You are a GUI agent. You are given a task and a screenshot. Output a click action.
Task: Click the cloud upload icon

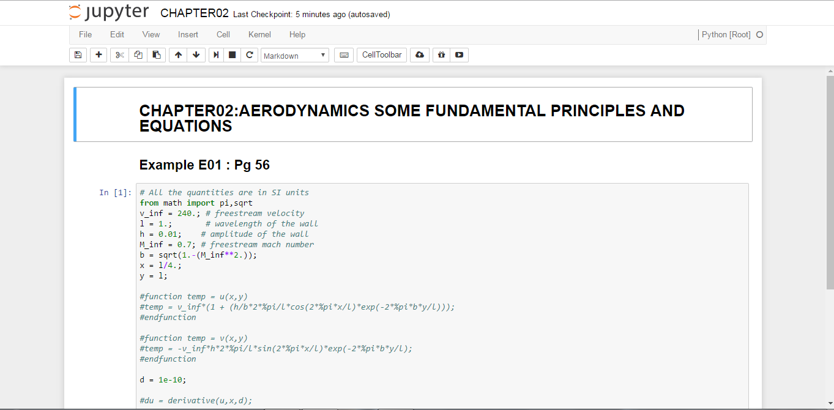[419, 55]
